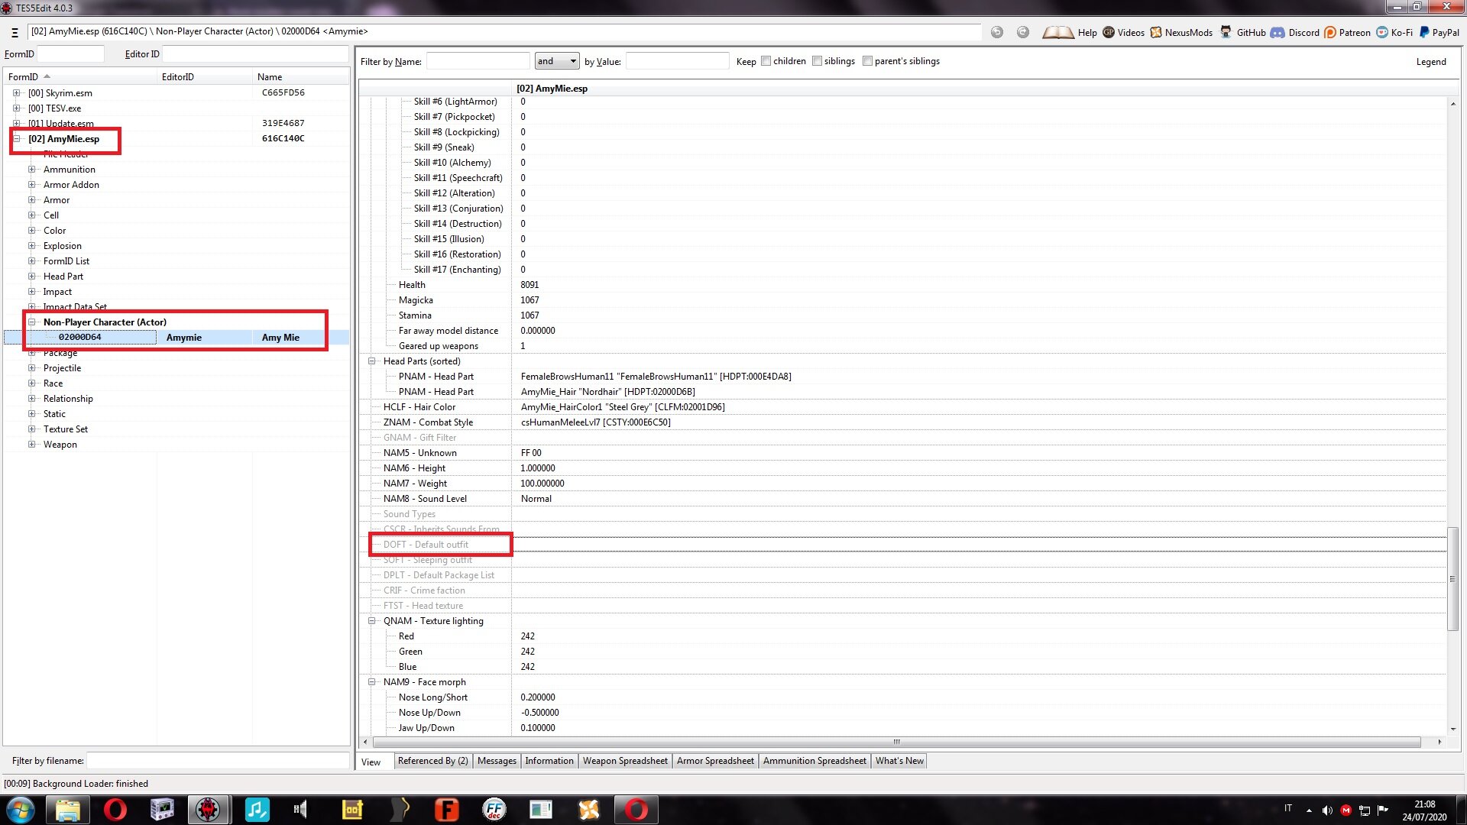Toggle Keep parent's siblings checkbox
The width and height of the screenshot is (1467, 825).
867,61
